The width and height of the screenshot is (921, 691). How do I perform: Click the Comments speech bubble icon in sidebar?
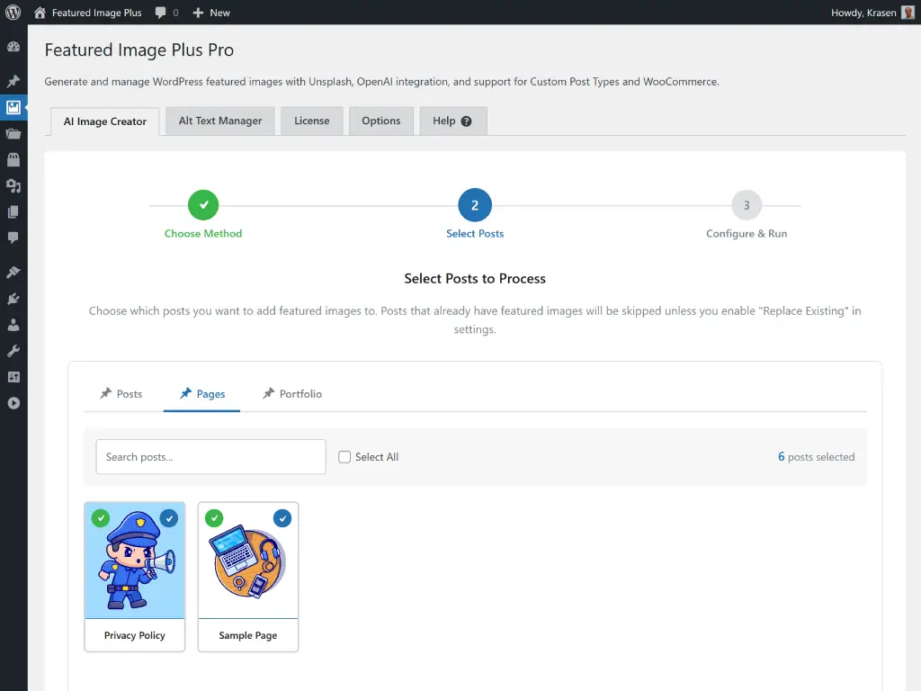[x=13, y=238]
